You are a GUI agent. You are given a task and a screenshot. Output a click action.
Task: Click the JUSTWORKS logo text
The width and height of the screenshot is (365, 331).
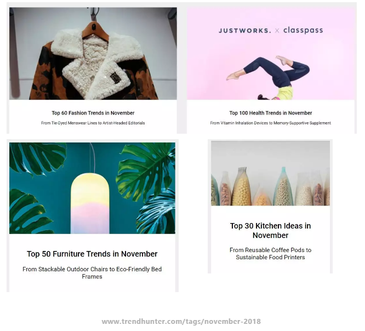[245, 31]
